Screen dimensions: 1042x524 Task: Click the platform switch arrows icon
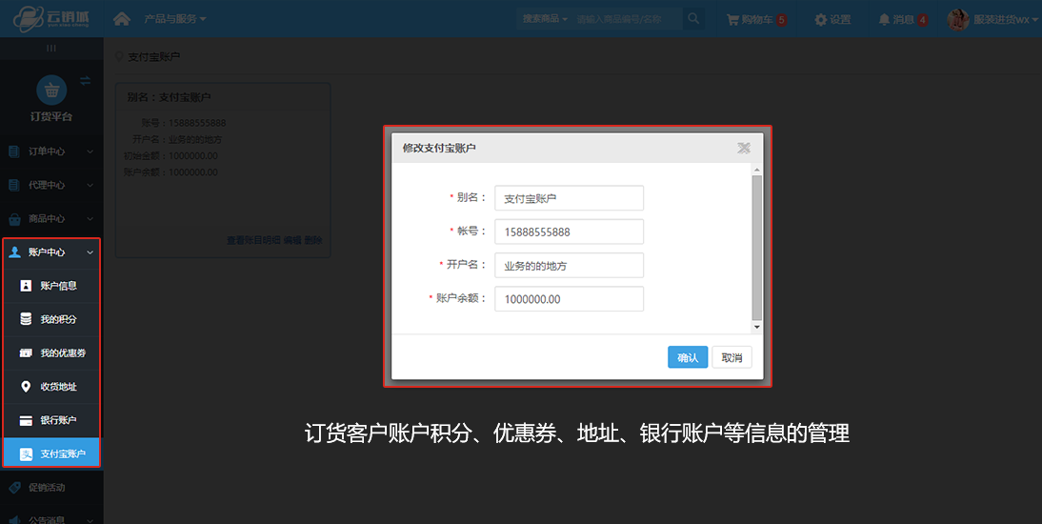point(85,80)
